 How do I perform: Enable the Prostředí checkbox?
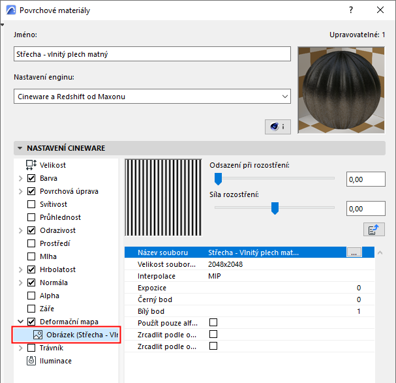[x=31, y=243]
